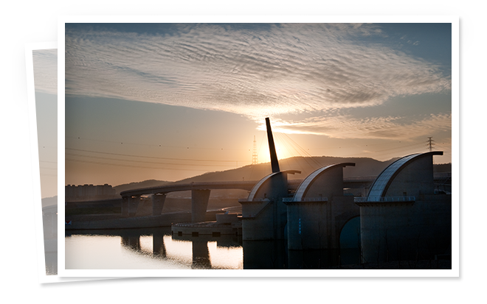Click the transmission tower left of sun
Image resolution: width=487 pixels, height=304 pixels.
point(255,151)
